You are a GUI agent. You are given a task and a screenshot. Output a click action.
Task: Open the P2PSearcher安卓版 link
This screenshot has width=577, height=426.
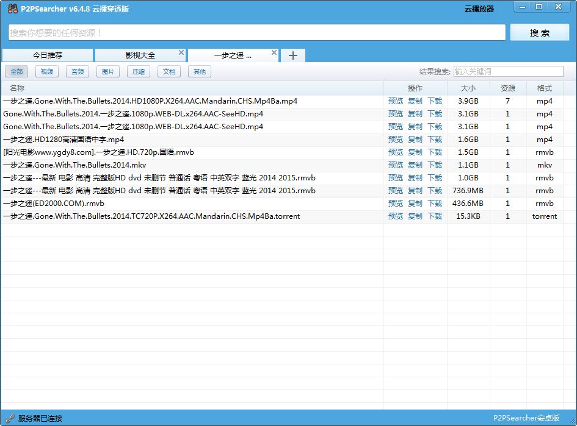click(526, 418)
